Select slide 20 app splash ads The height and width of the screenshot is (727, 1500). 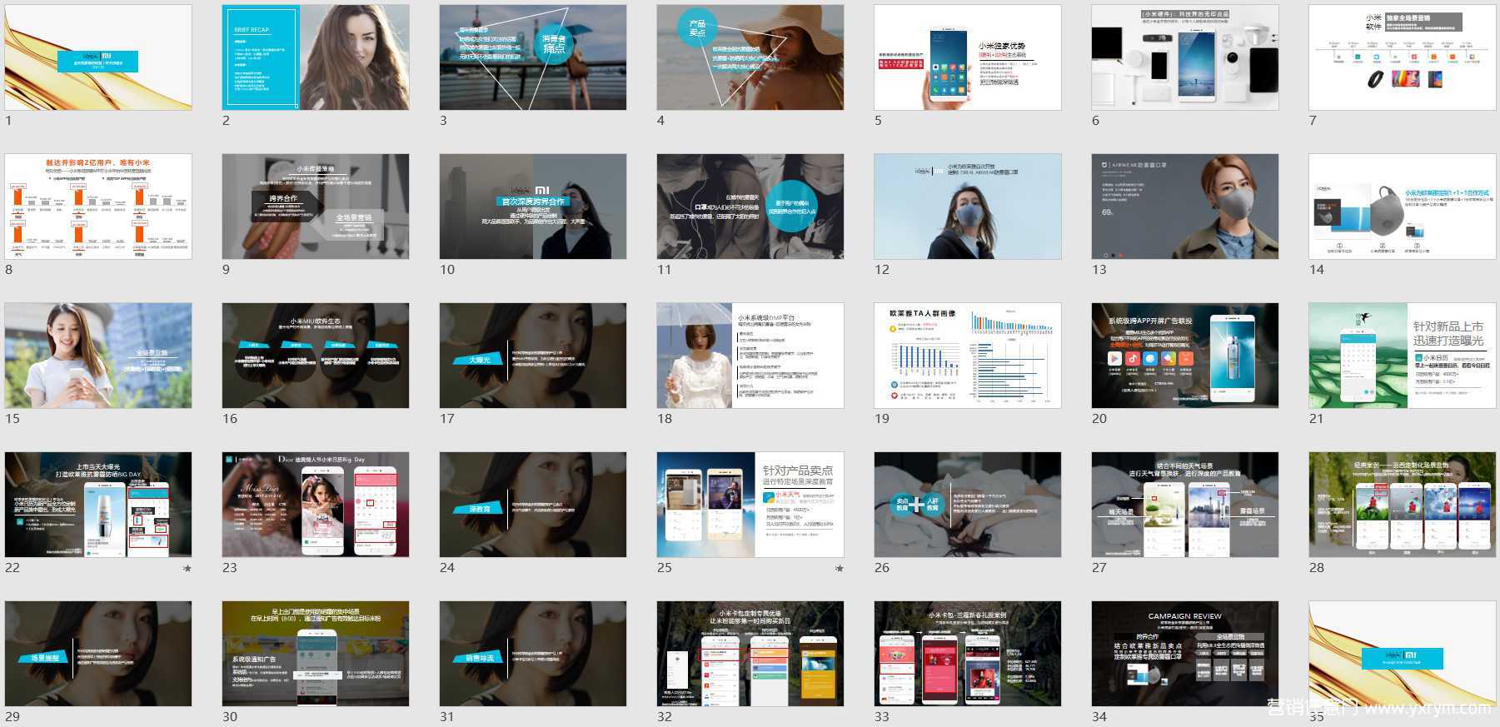coord(1185,356)
